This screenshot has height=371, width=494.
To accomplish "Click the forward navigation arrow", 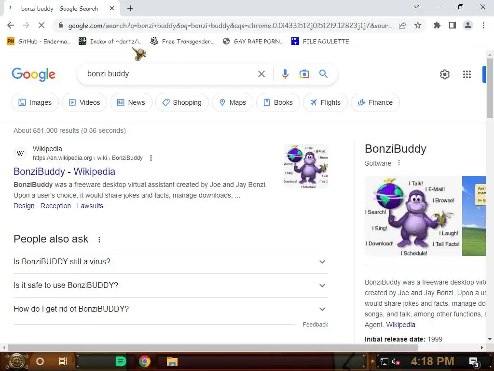I will tap(26, 25).
